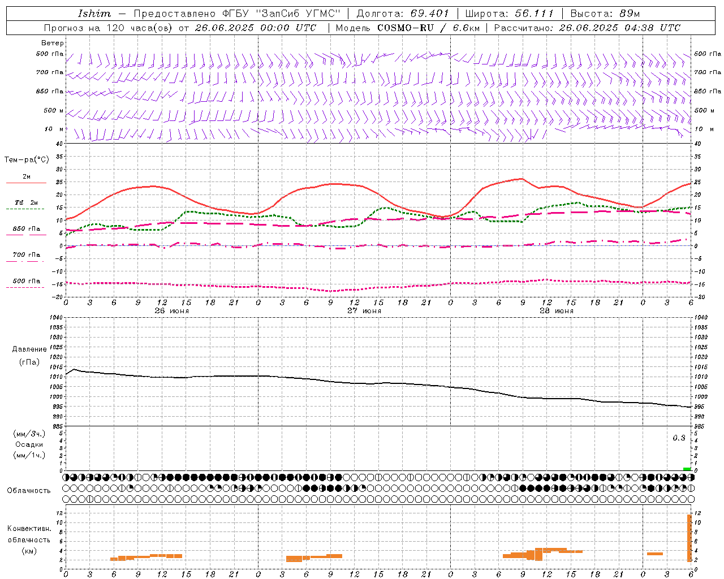The height and width of the screenshot is (579, 724).
Task: Click the '(гПа)' pressure unit label
Action: [29, 362]
